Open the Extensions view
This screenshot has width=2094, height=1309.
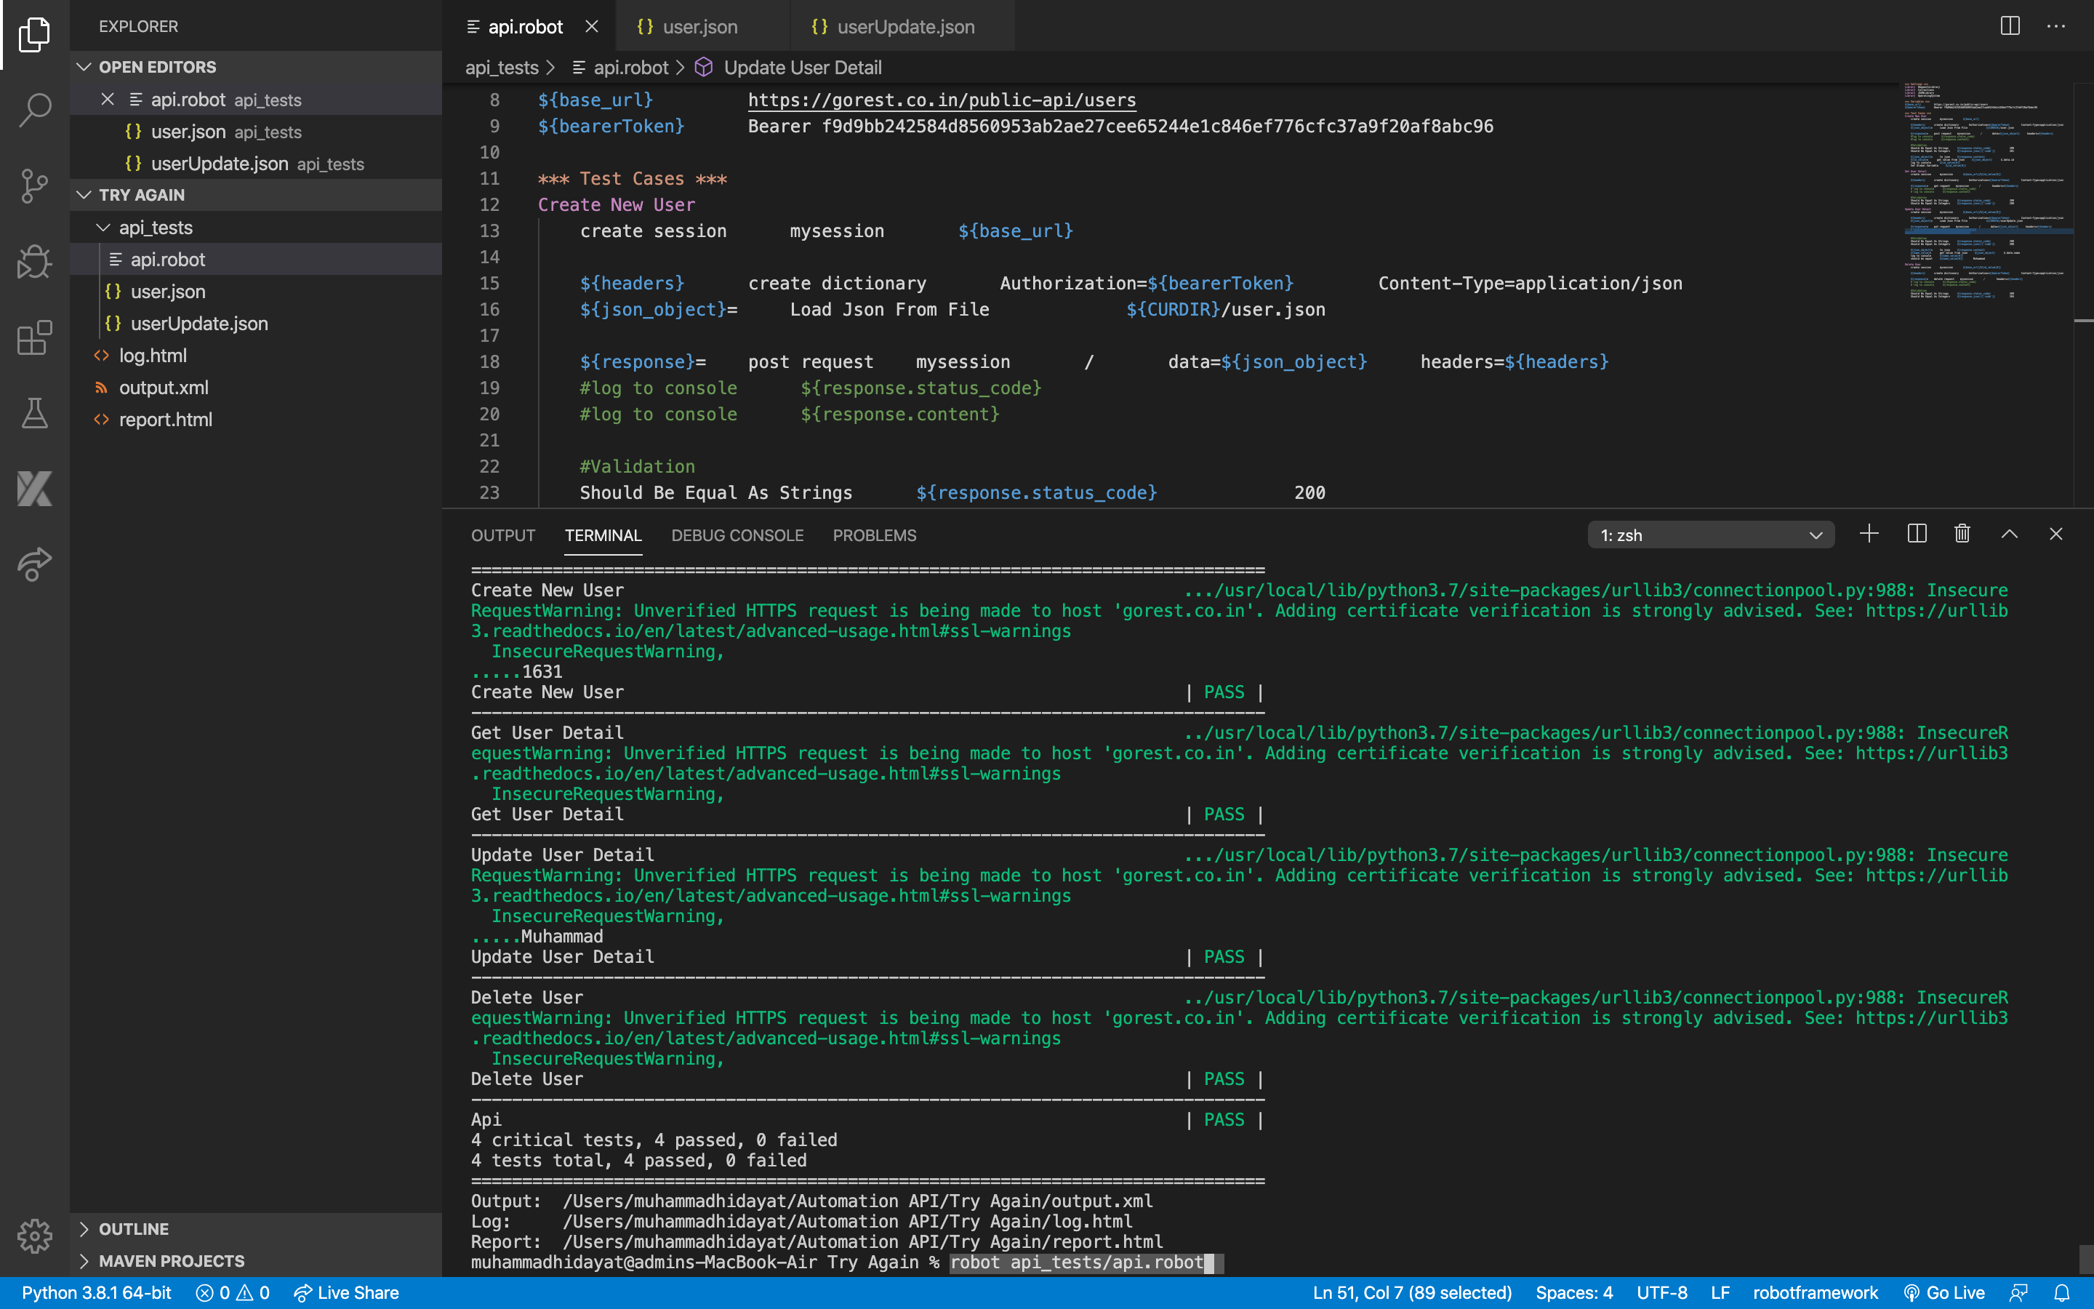35,337
